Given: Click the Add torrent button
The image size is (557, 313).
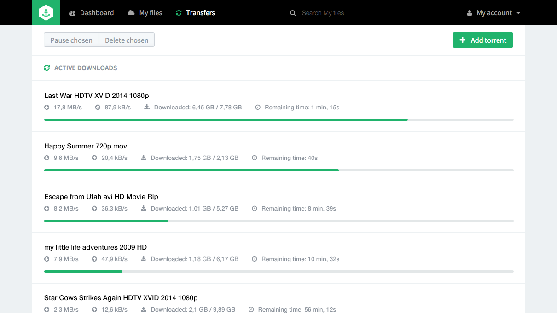Looking at the screenshot, I should [x=482, y=40].
